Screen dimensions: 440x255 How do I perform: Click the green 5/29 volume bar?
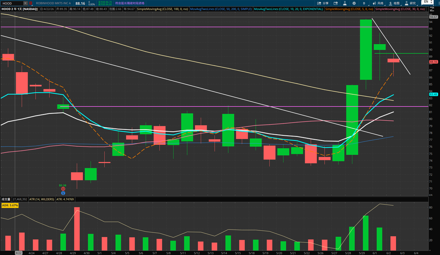[366, 233]
